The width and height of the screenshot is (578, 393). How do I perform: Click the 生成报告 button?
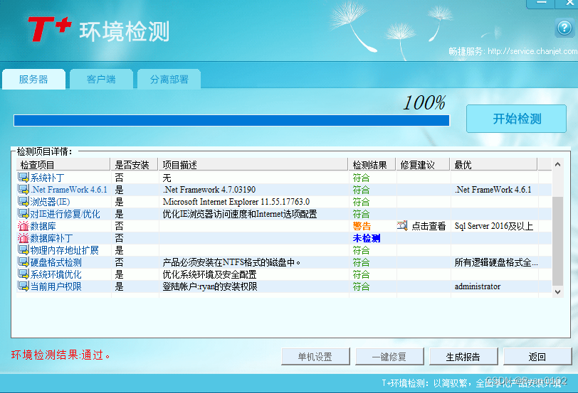[463, 357]
